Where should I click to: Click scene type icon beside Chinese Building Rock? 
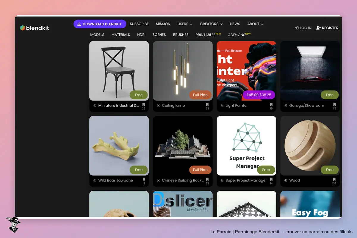click(158, 180)
